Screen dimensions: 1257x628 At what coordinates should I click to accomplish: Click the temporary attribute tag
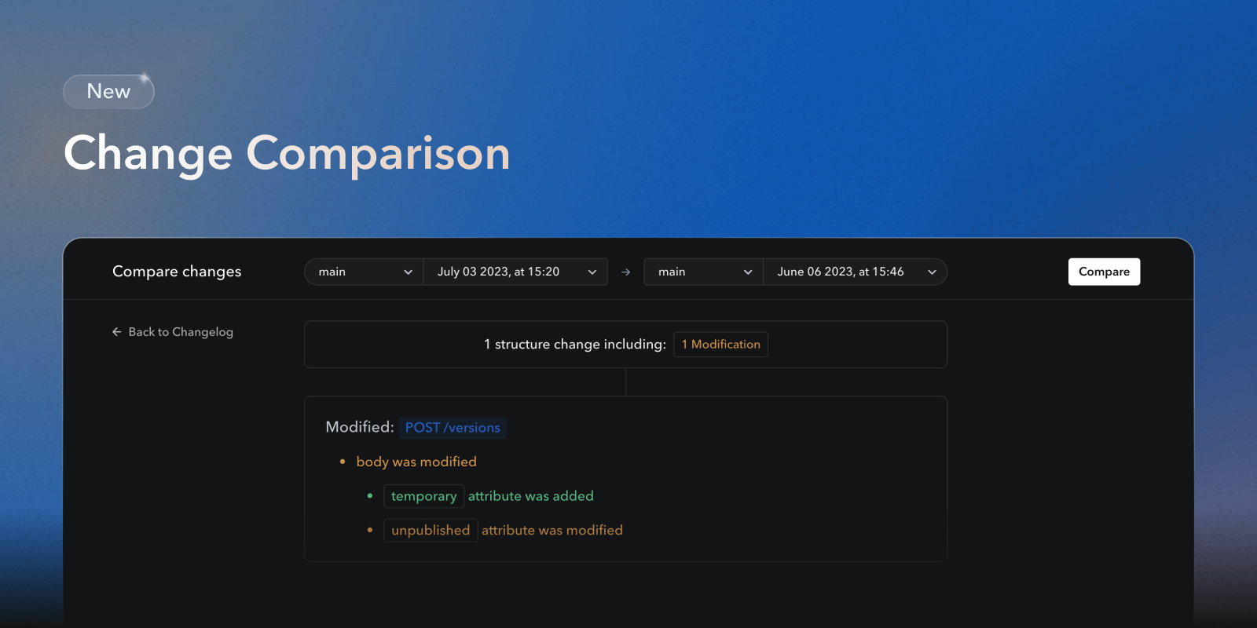pos(423,496)
